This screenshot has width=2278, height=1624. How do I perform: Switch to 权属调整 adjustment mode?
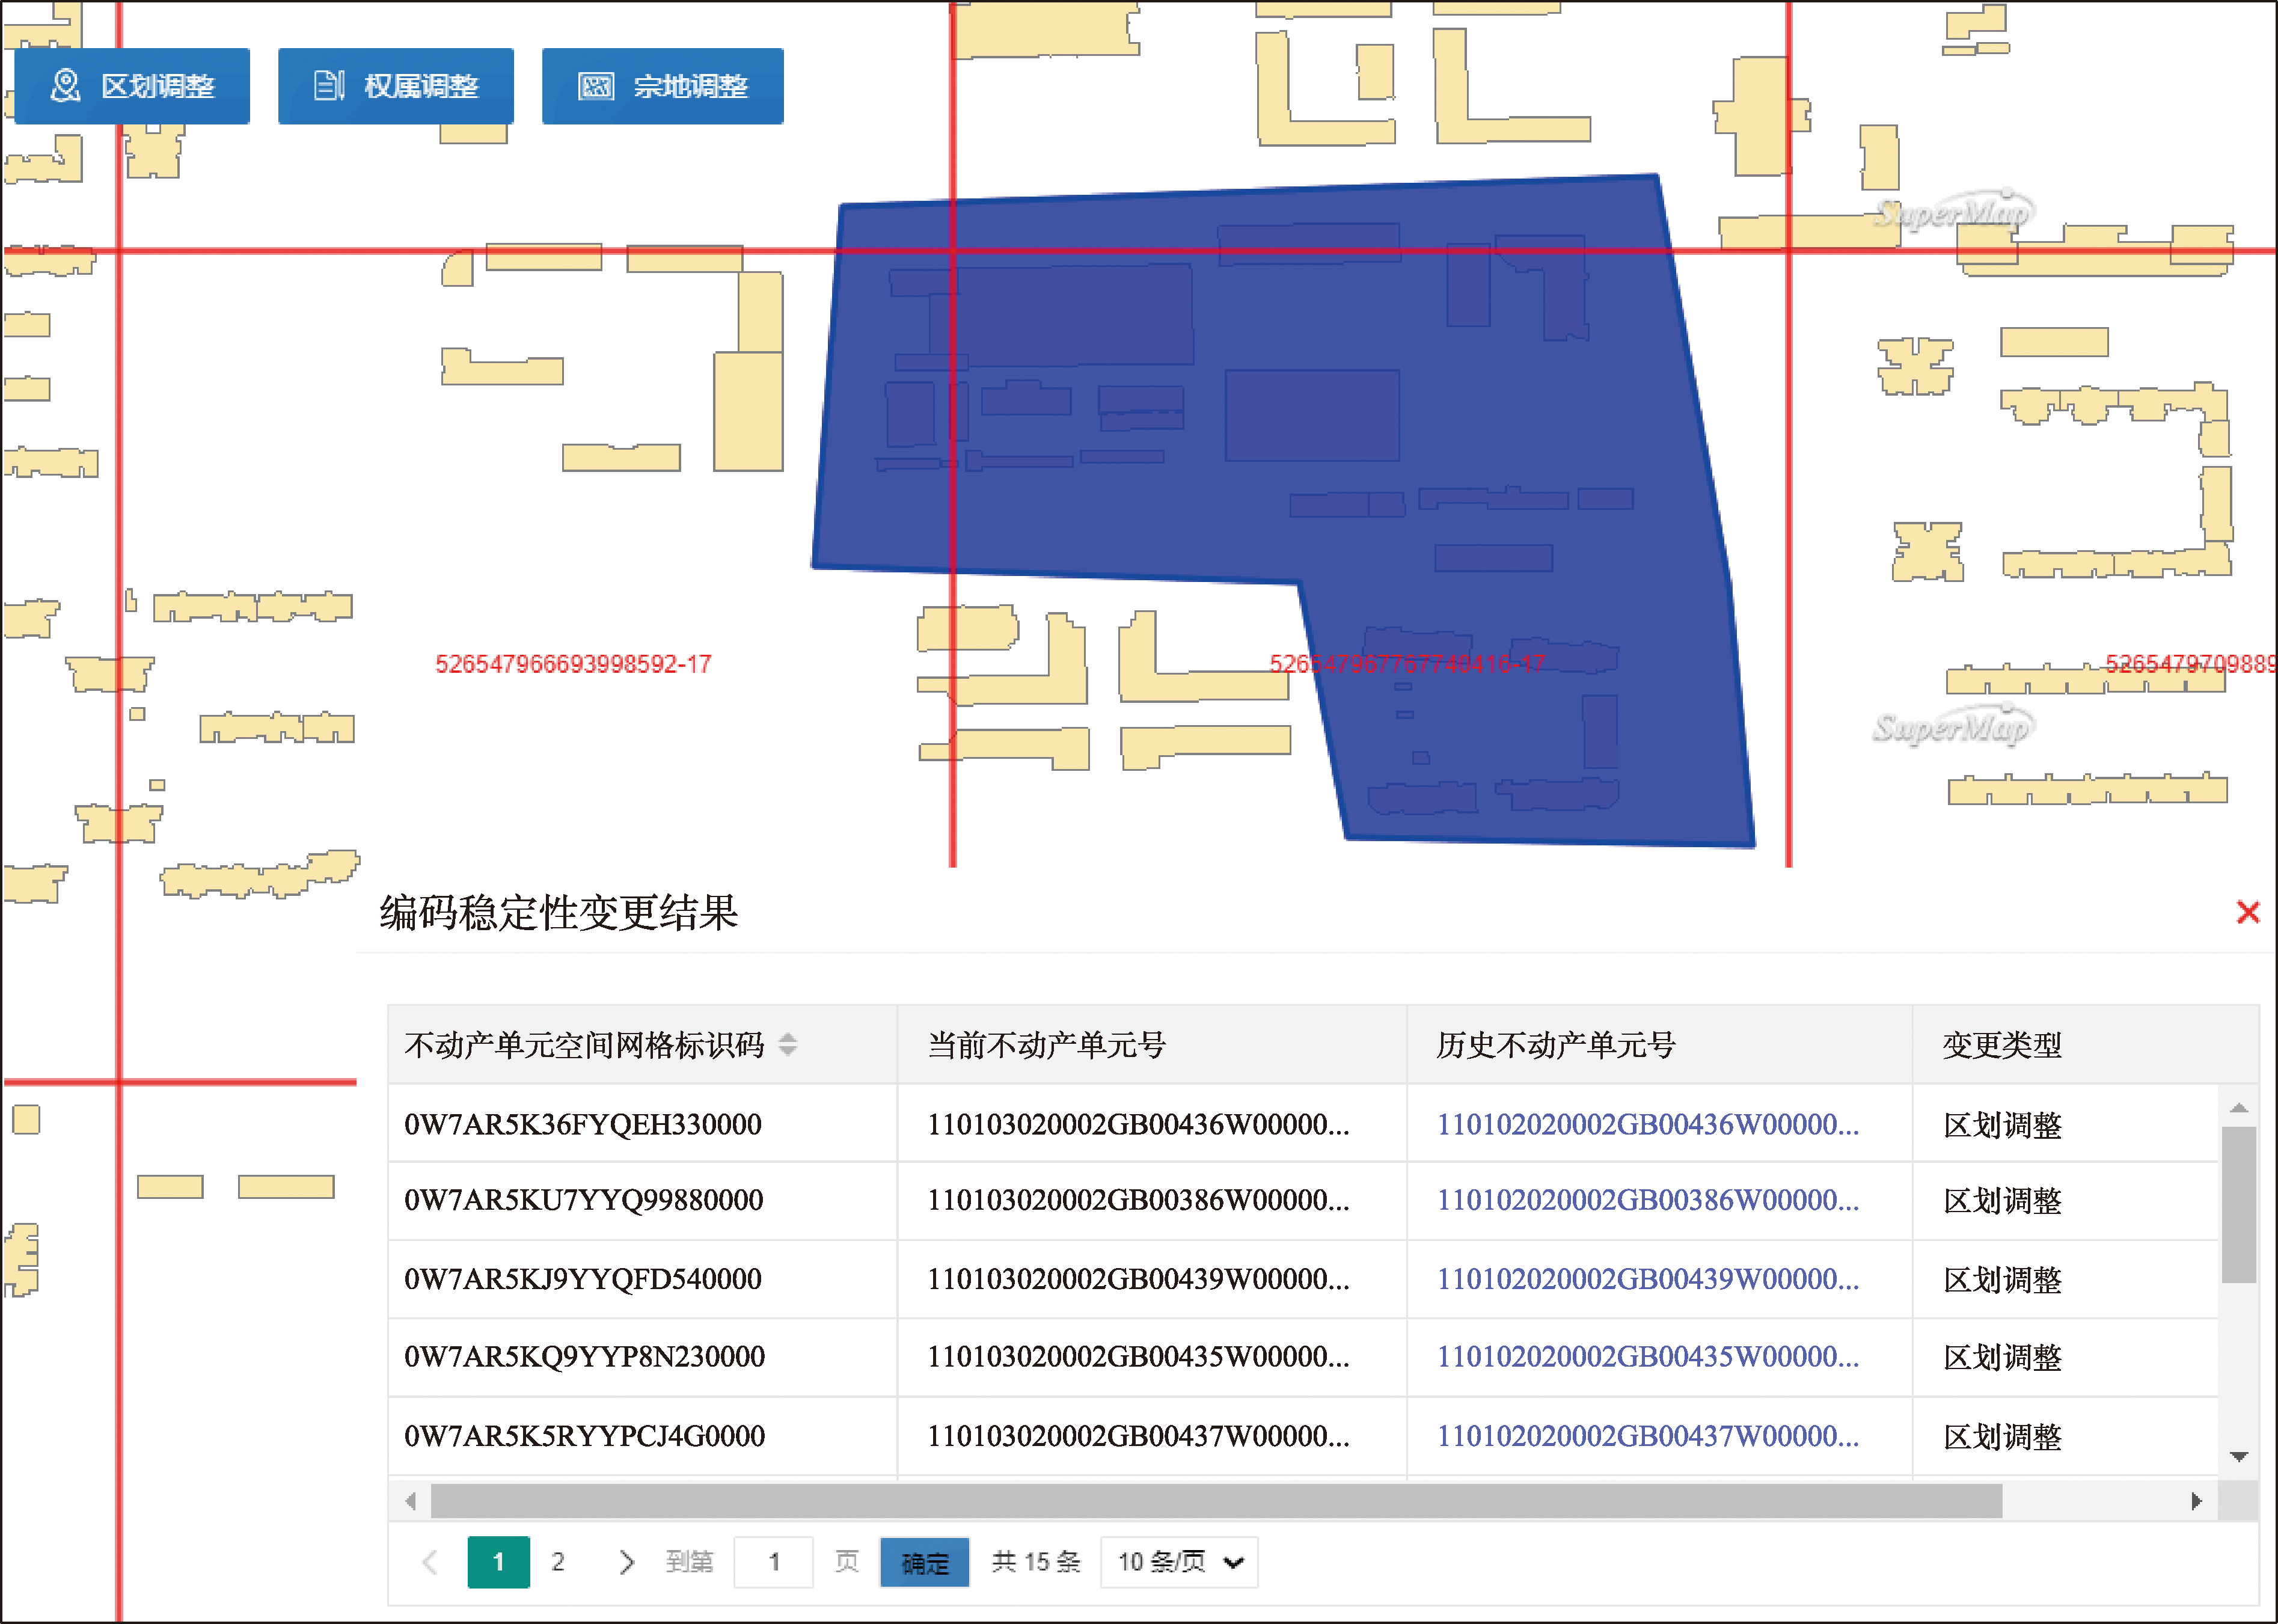point(395,86)
